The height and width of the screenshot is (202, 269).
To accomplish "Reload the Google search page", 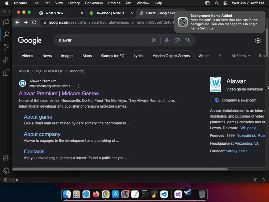I will (34, 22).
